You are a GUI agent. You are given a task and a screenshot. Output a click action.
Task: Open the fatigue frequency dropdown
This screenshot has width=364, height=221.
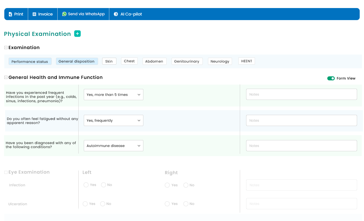pos(114,121)
